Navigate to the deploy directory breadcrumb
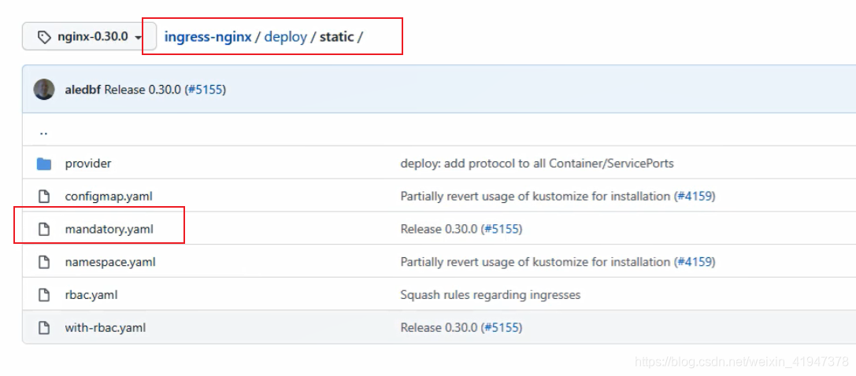This screenshot has width=856, height=376. coord(285,37)
